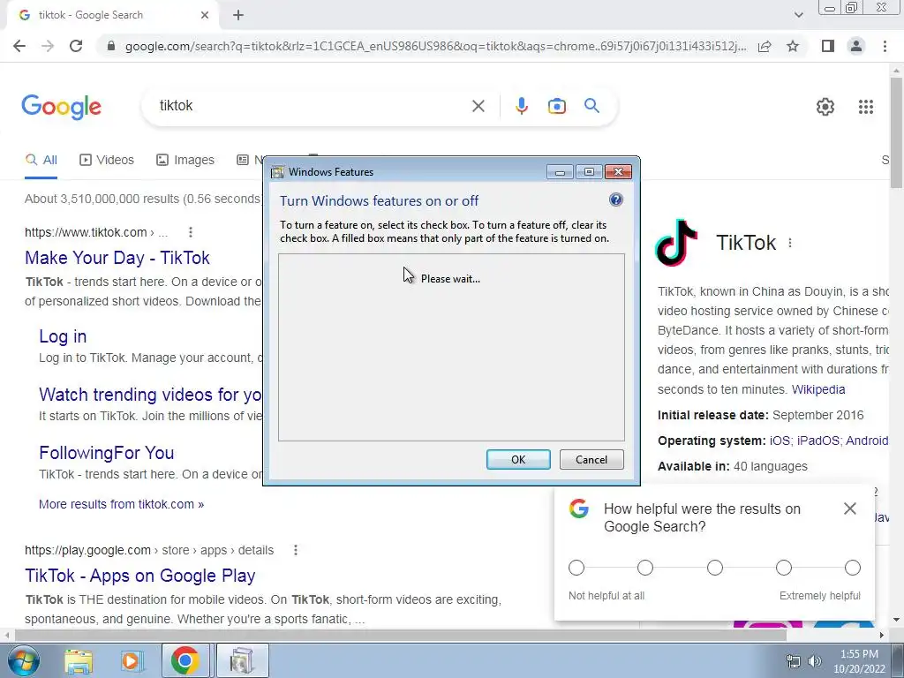Screen dimensions: 904x678
Task: Click the Android operating system link
Action: [867, 441]
